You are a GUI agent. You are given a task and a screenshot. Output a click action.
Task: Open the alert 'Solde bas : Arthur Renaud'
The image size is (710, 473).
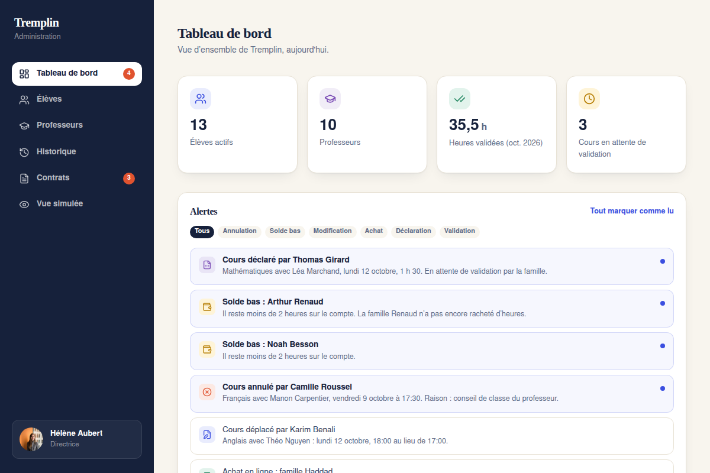click(432, 309)
